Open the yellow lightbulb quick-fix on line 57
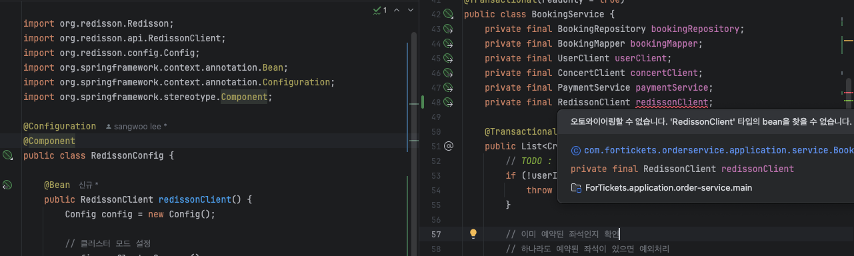This screenshot has height=256, width=854. tap(473, 233)
